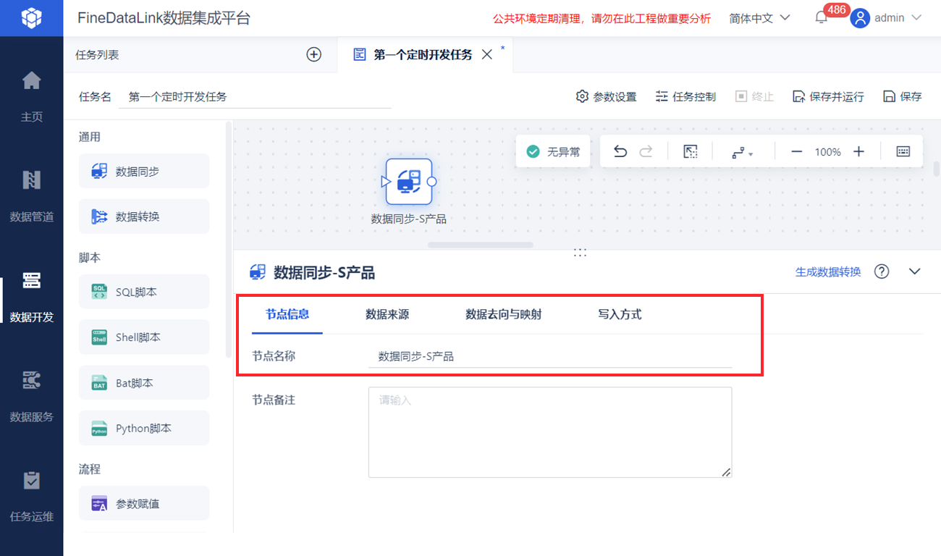Zoom out the canvas
Image resolution: width=941 pixels, height=556 pixels.
pos(796,151)
